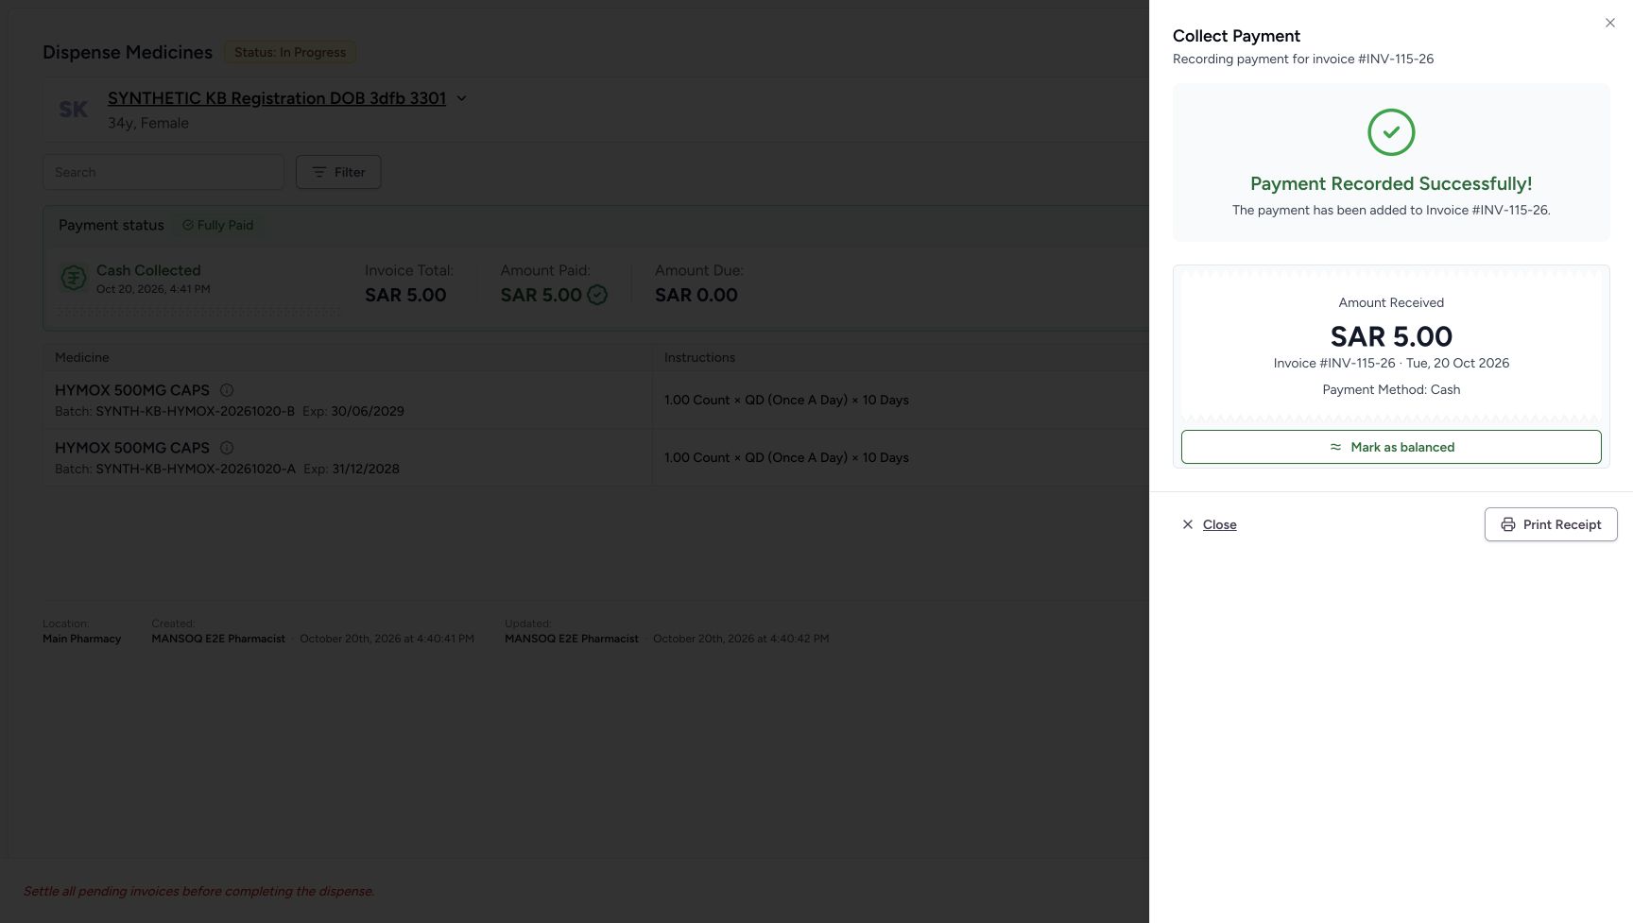Click the Dispense Medicines page title

(128, 52)
